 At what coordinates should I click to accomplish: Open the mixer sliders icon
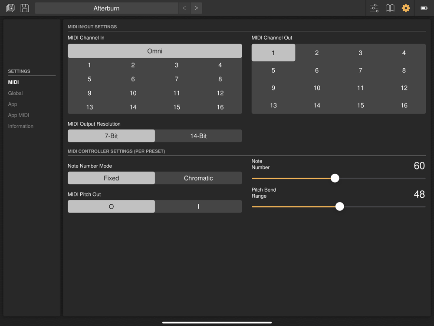click(374, 8)
